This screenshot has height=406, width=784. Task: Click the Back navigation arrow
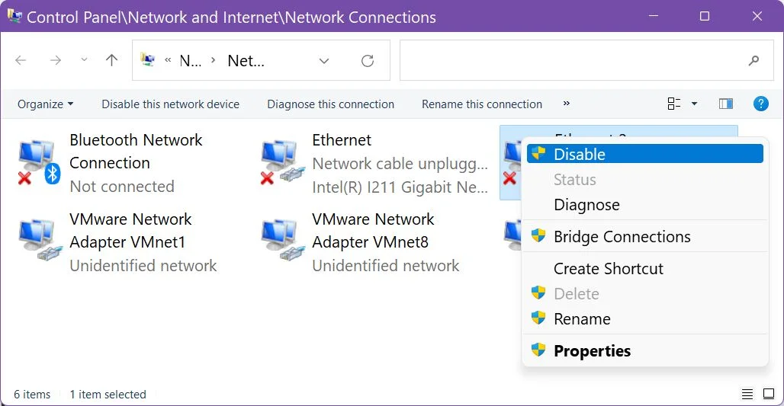(21, 60)
